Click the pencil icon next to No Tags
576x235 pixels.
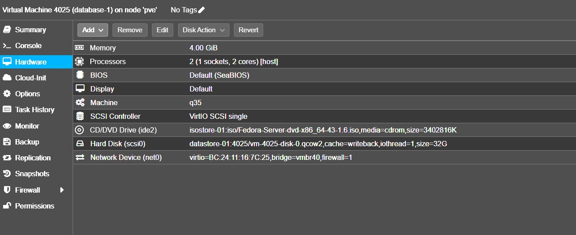coord(202,10)
